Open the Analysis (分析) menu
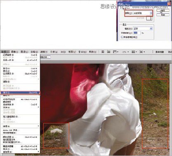Screen dimensions: 172x156 [x=54, y=52]
